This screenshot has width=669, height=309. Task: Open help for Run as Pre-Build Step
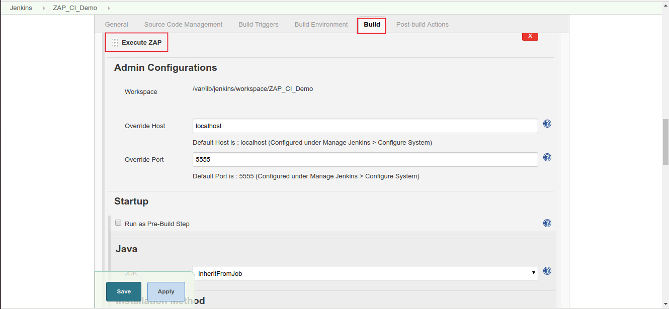(547, 223)
